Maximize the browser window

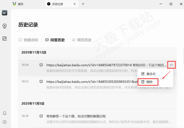click(171, 4)
